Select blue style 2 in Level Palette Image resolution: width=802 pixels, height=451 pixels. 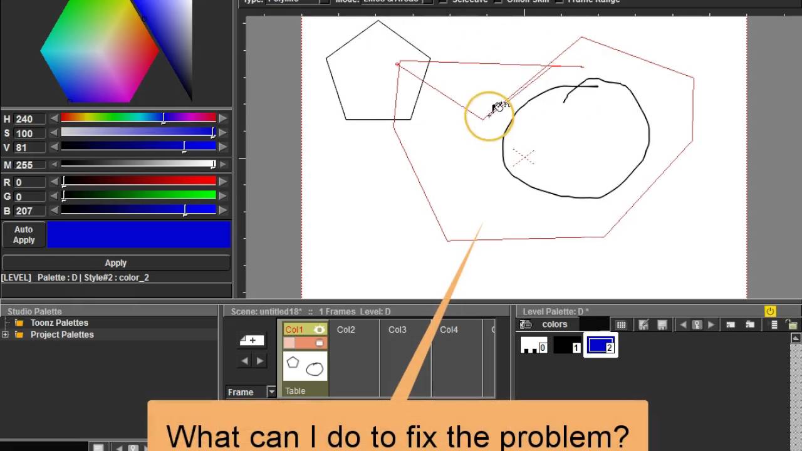601,345
